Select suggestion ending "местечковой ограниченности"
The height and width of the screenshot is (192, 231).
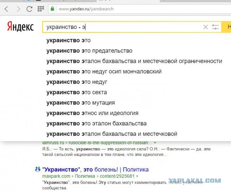click(x=134, y=61)
